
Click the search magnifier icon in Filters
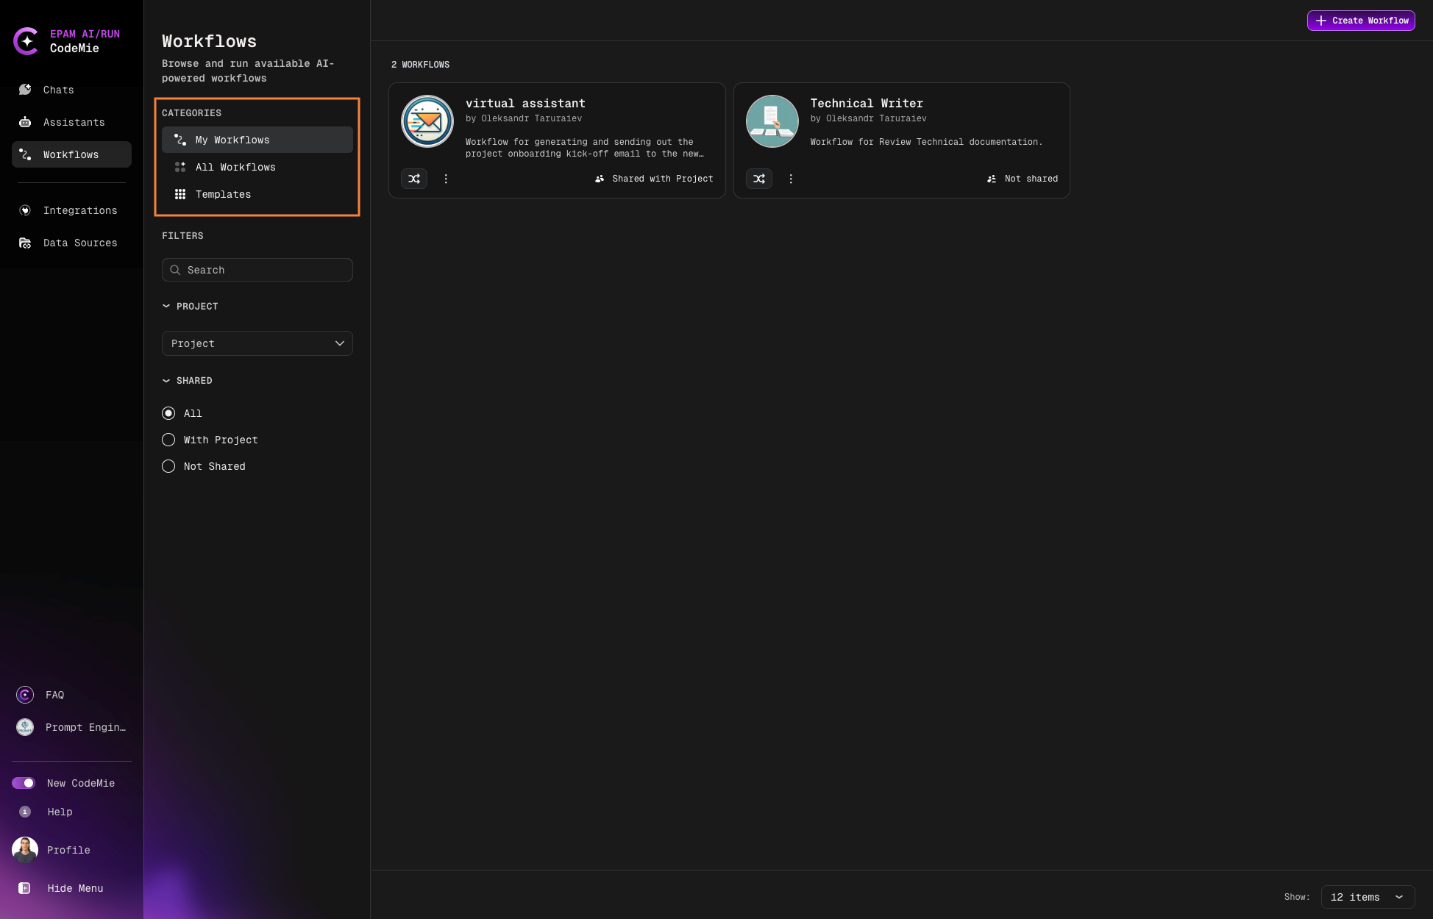(x=175, y=270)
